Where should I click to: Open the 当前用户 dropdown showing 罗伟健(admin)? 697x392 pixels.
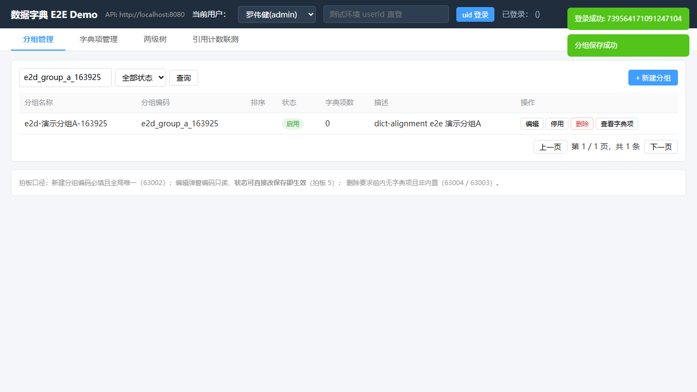pos(277,14)
